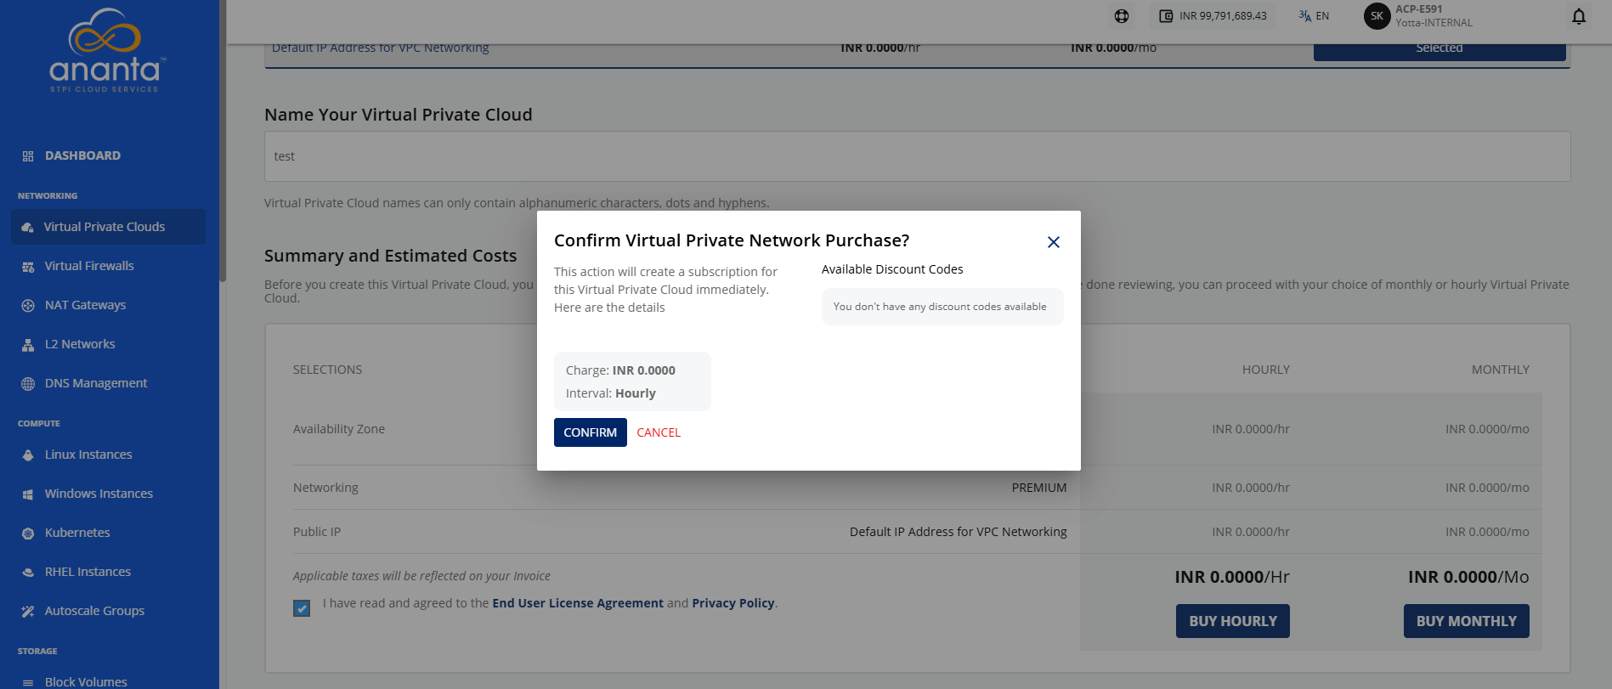Close the confirm purchase dialog
1612x689 pixels.
pos(1054,242)
